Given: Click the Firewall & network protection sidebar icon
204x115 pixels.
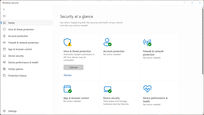Looking at the screenshot, I should (x=4, y=43).
